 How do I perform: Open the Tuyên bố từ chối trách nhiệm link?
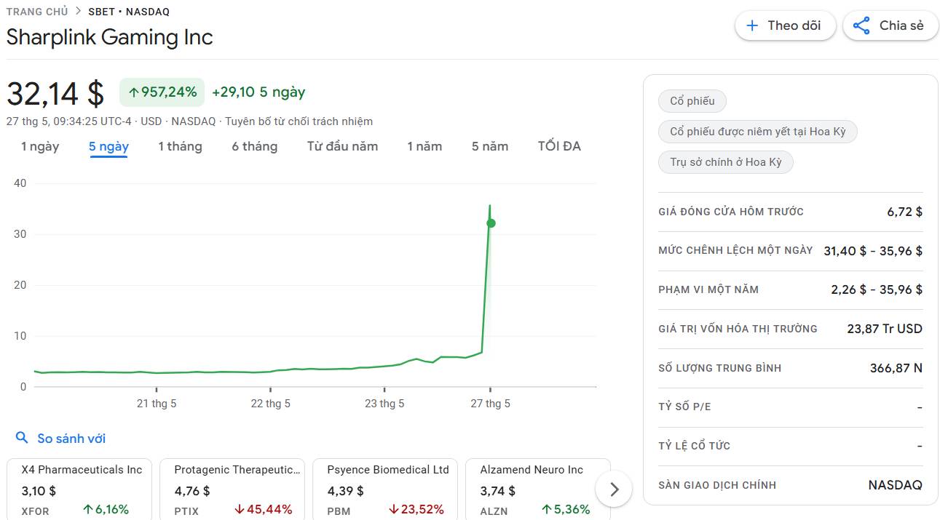(x=299, y=121)
